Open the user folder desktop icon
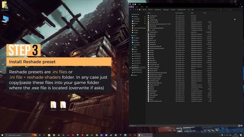Screen dimensions: 244x137 tap(5, 6)
